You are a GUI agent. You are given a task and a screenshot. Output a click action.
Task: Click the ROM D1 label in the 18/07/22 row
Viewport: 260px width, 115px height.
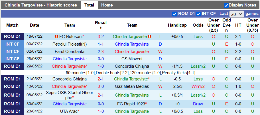13,37
